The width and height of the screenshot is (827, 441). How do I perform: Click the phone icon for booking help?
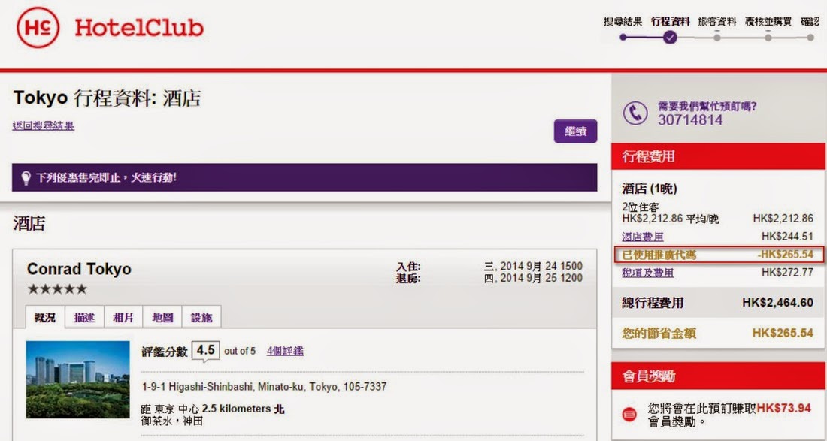tap(636, 113)
